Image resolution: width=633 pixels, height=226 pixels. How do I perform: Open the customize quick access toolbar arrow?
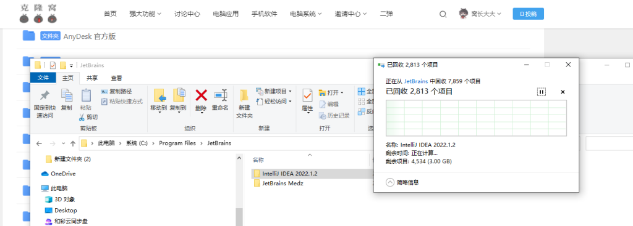point(71,65)
